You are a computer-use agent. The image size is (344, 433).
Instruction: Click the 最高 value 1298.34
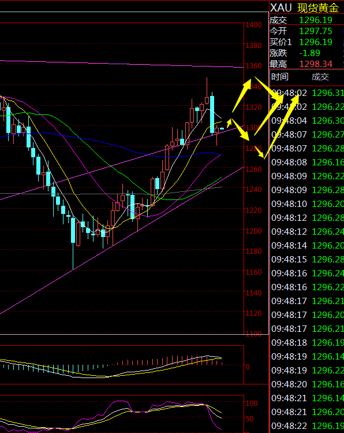tap(316, 64)
